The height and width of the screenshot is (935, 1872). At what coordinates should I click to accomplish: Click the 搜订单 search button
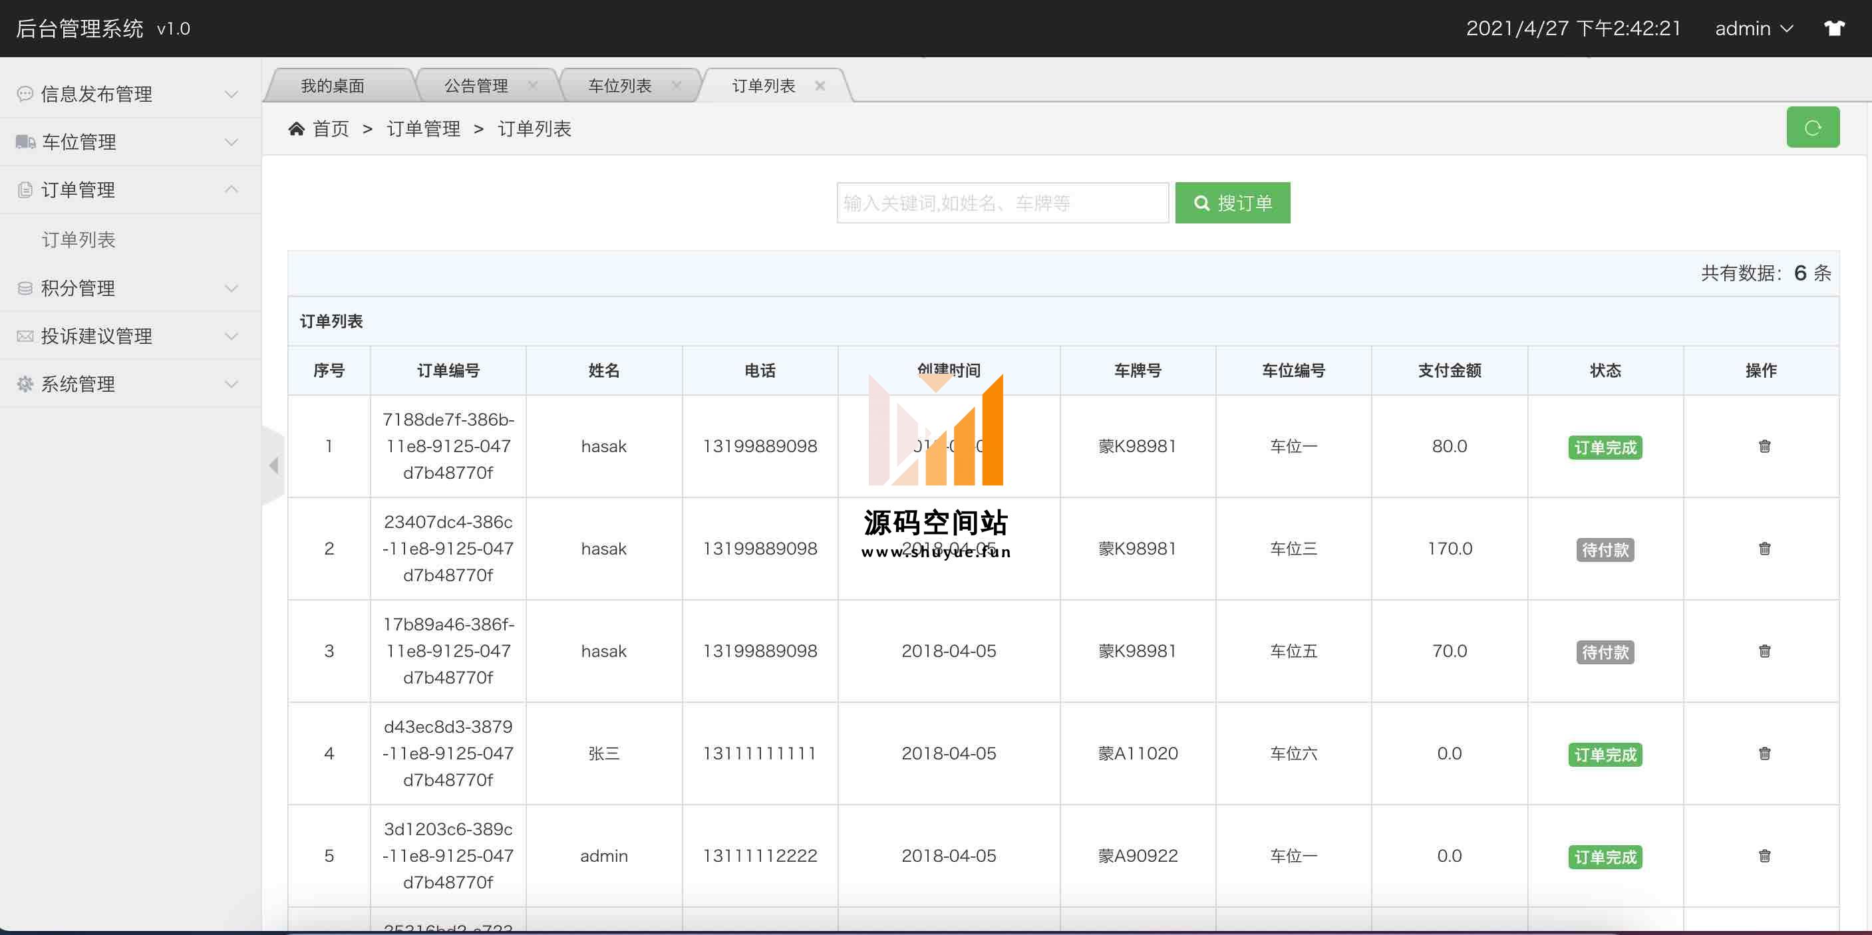1232,203
